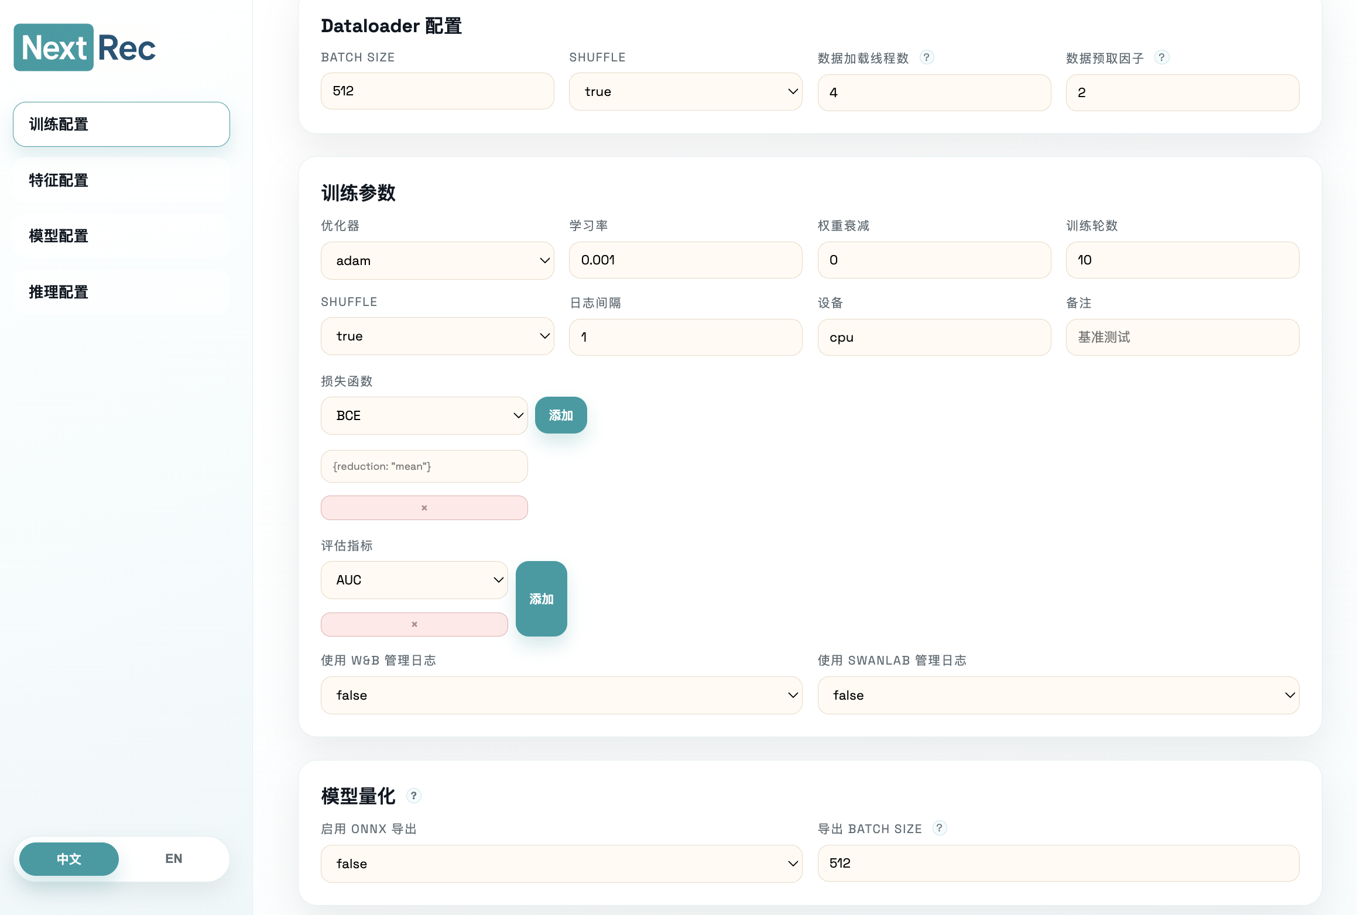The height and width of the screenshot is (915, 1357).
Task: Open 模型配置 from the sidebar
Action: (121, 236)
